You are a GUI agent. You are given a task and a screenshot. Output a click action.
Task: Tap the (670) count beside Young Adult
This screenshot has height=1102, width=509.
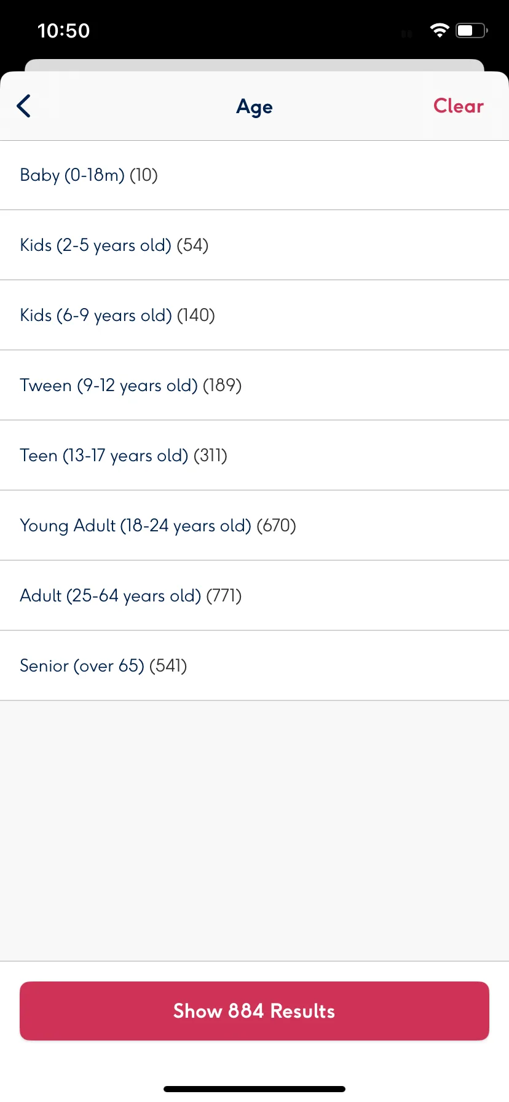point(276,526)
